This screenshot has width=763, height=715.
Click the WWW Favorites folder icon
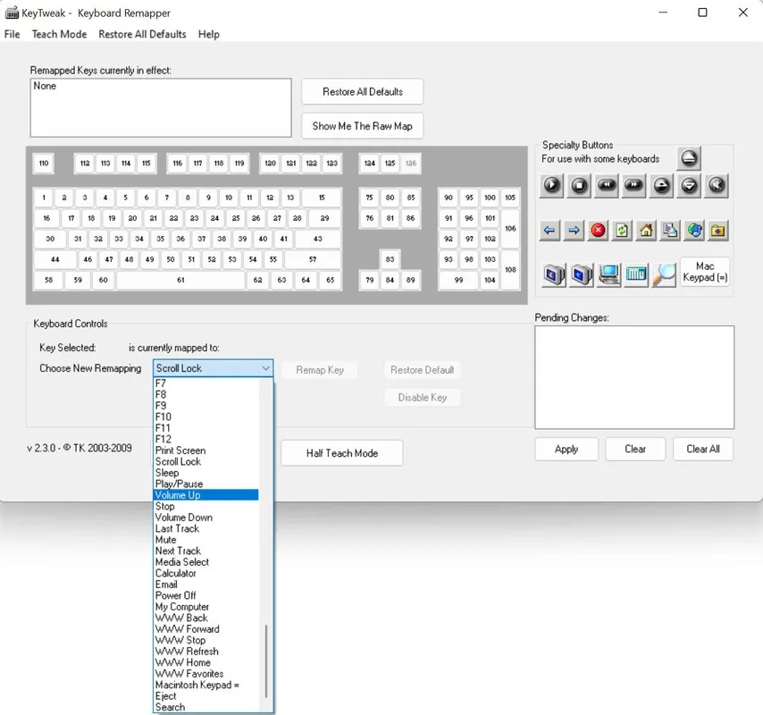point(718,231)
